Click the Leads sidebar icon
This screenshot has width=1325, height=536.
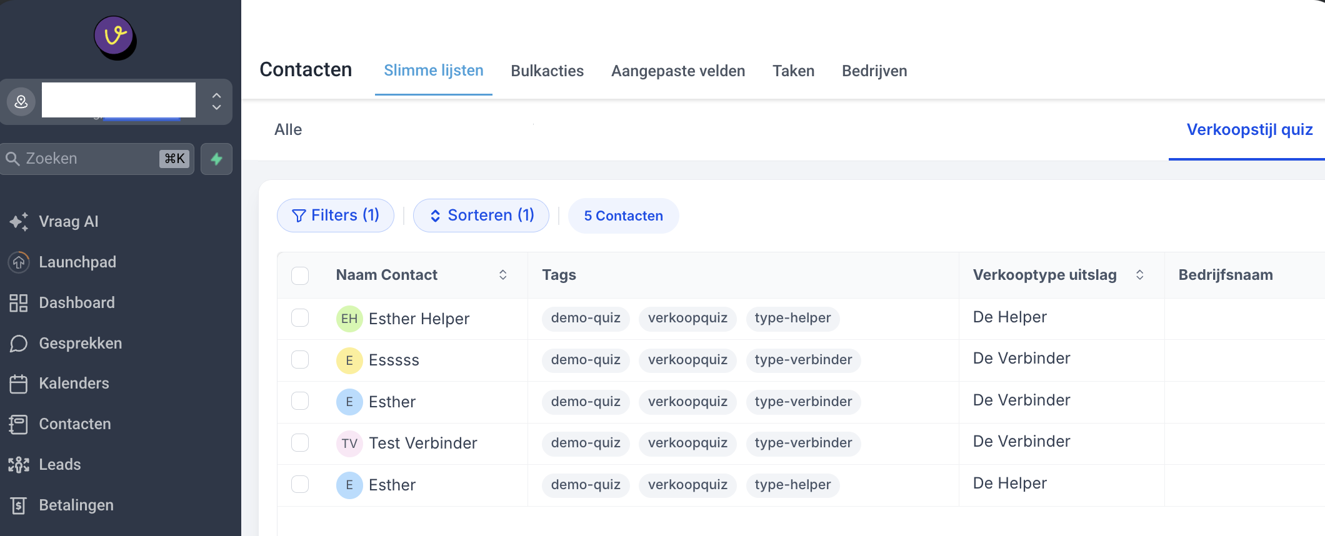(x=19, y=465)
